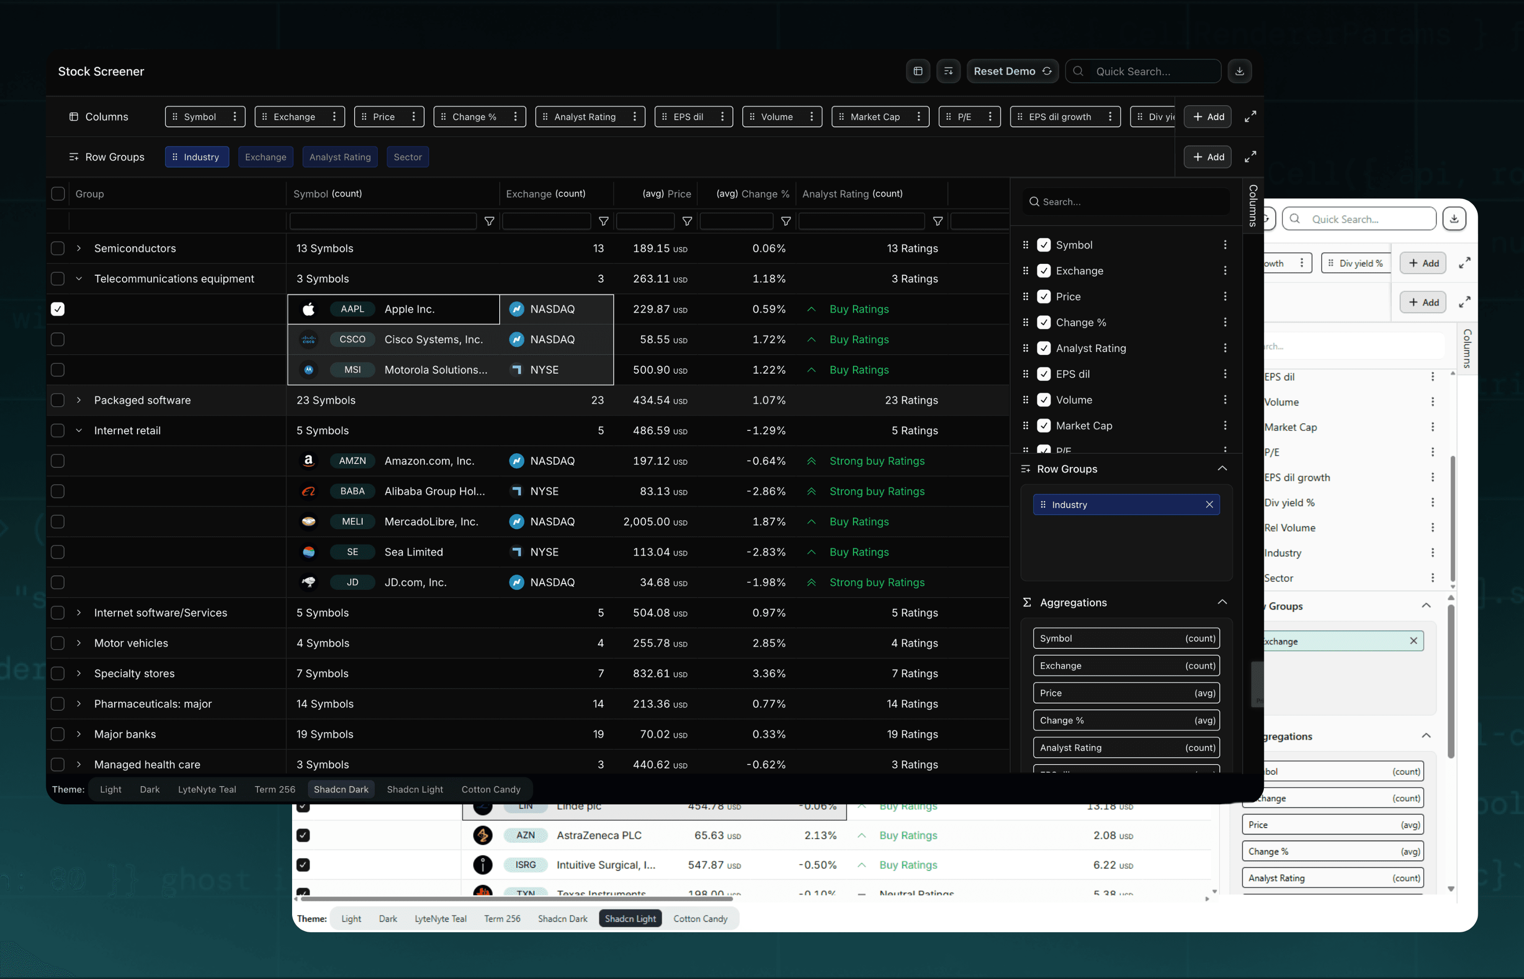Click the panel layout icon left of Reset Demo

tap(917, 71)
